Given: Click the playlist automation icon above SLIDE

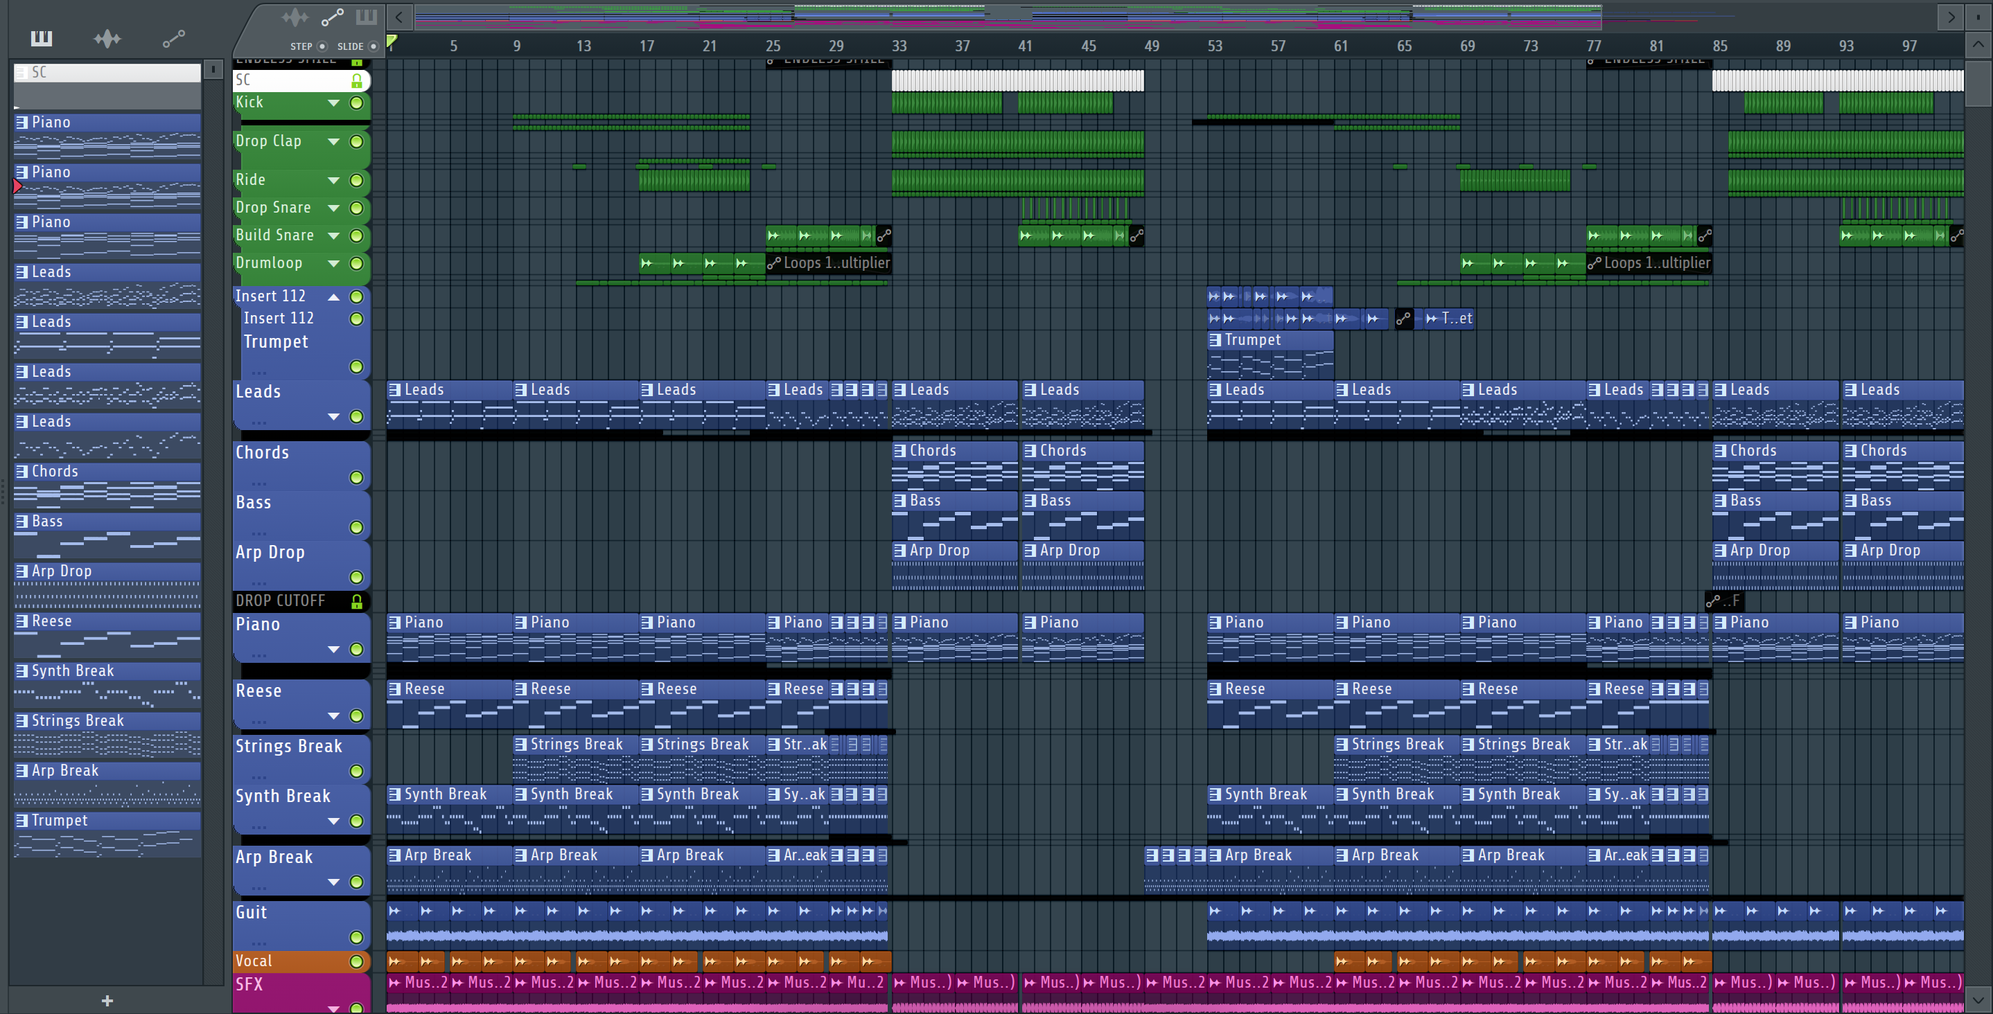Looking at the screenshot, I should coord(333,17).
